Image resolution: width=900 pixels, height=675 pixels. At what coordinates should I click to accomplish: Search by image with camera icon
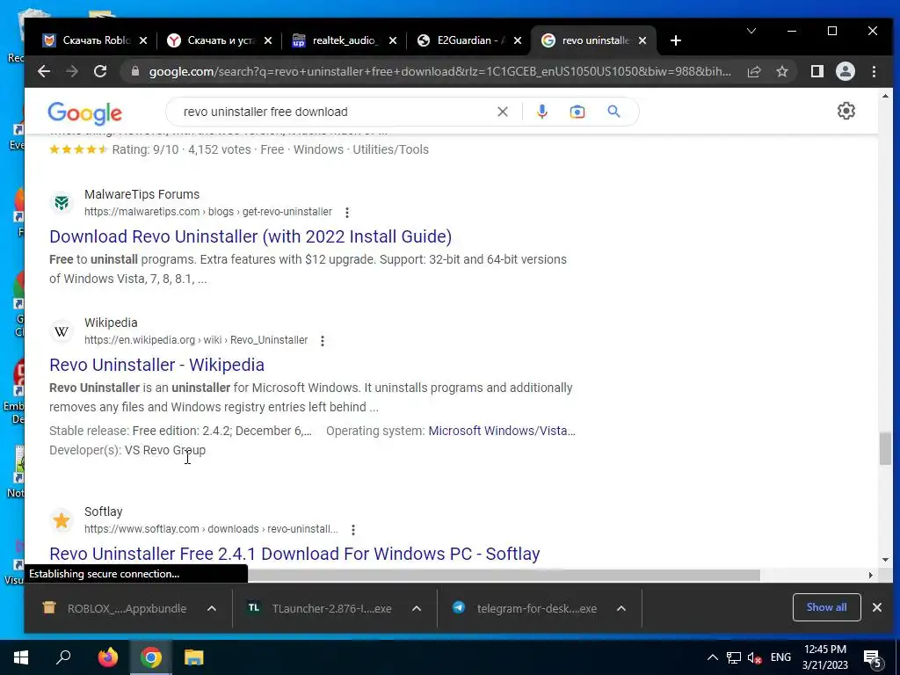coord(577,112)
